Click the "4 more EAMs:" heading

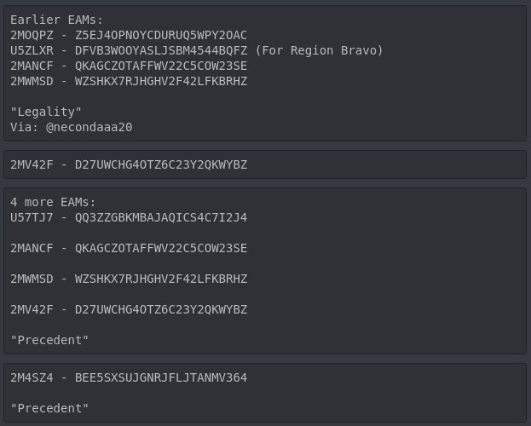[x=53, y=202]
